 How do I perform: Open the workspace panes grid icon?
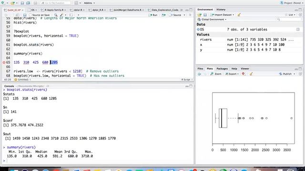click(76, 3)
